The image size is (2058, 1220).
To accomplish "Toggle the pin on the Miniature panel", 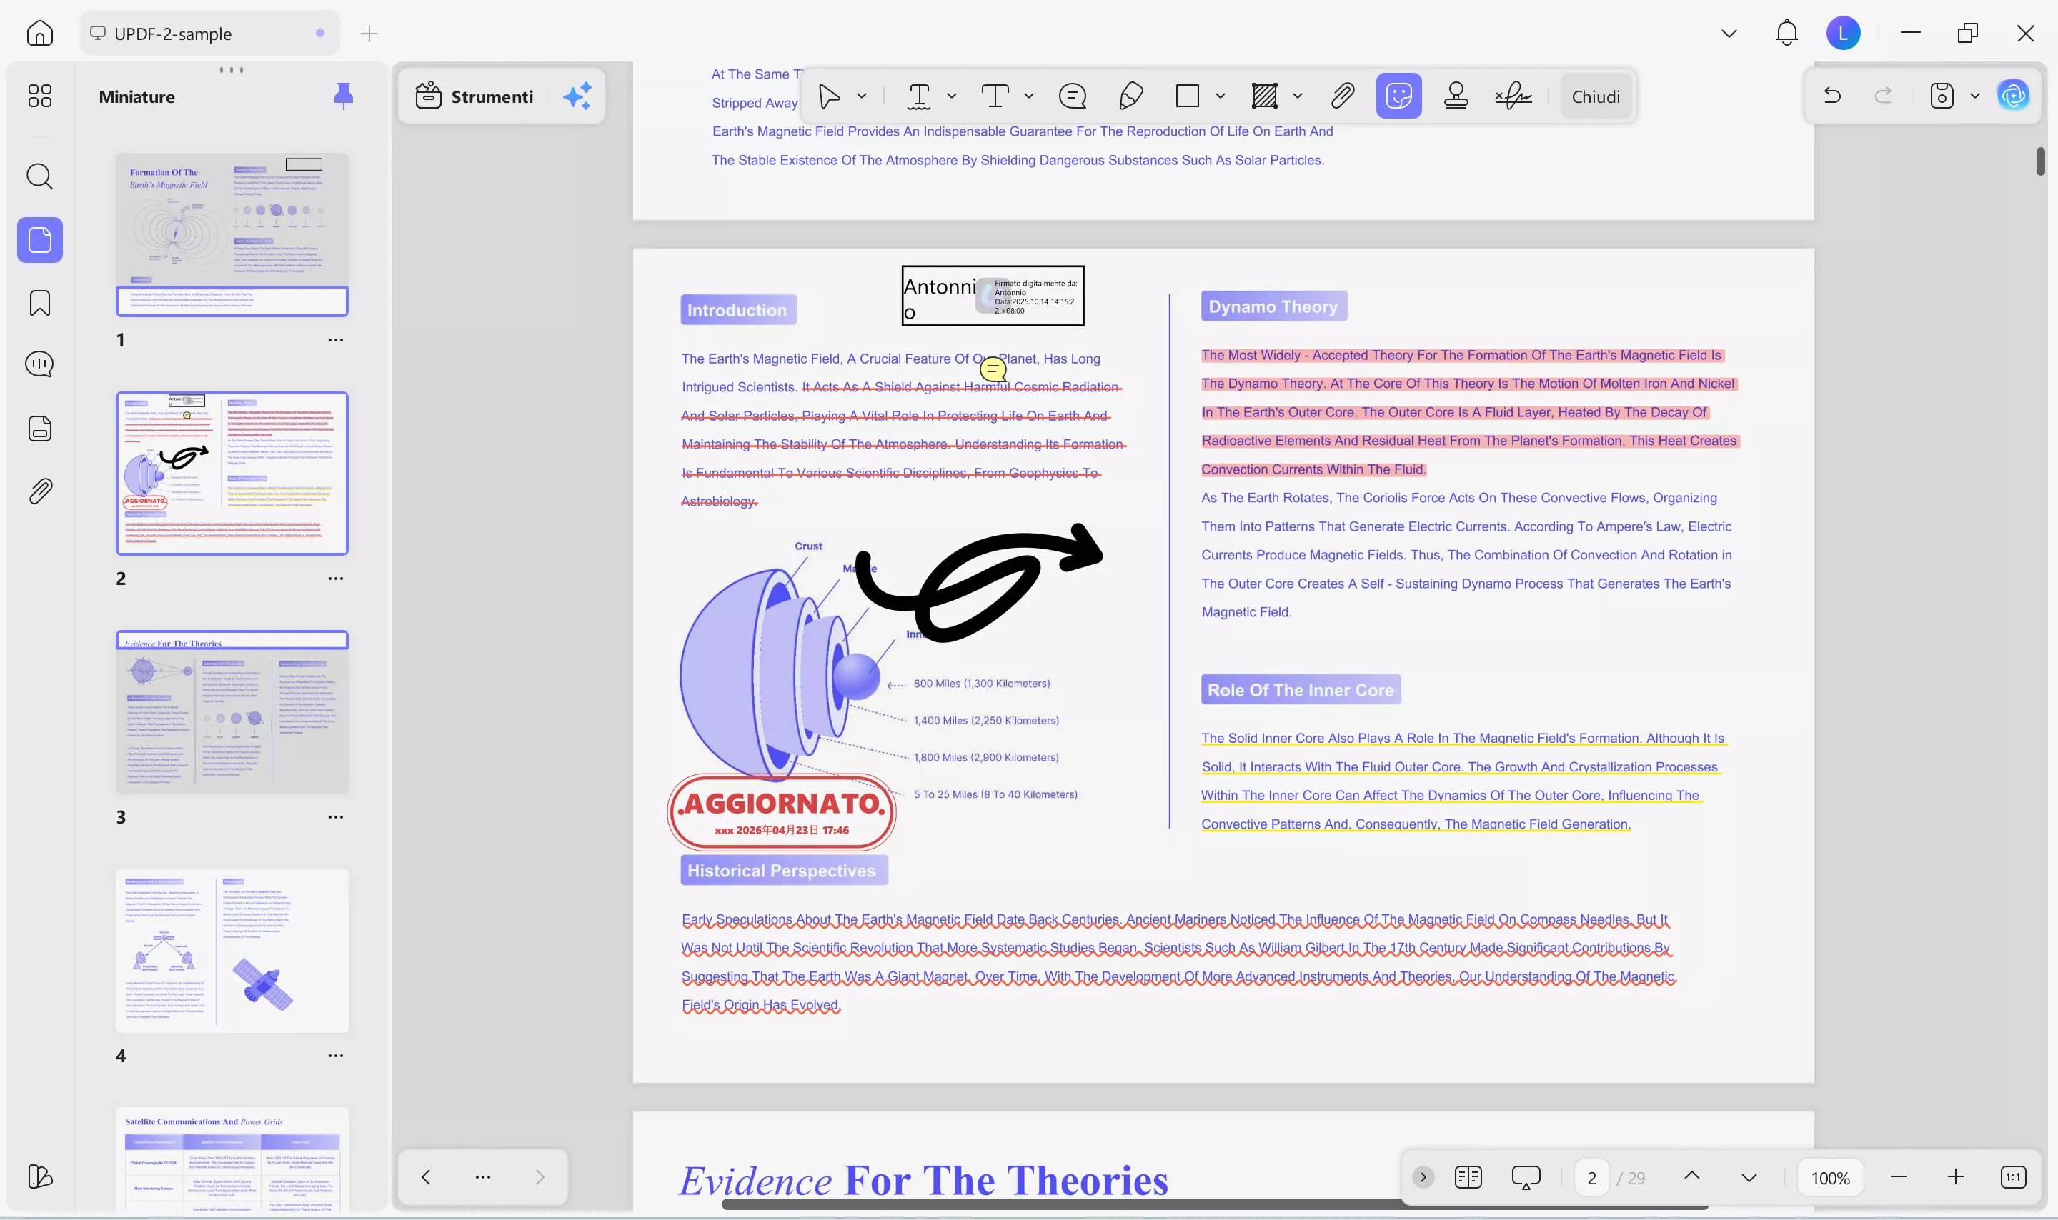I will [344, 96].
